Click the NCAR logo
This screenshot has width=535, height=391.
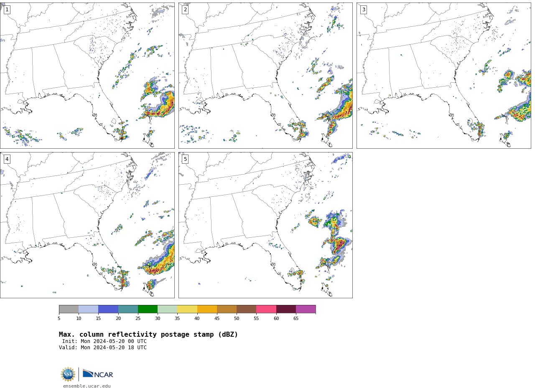98,374
